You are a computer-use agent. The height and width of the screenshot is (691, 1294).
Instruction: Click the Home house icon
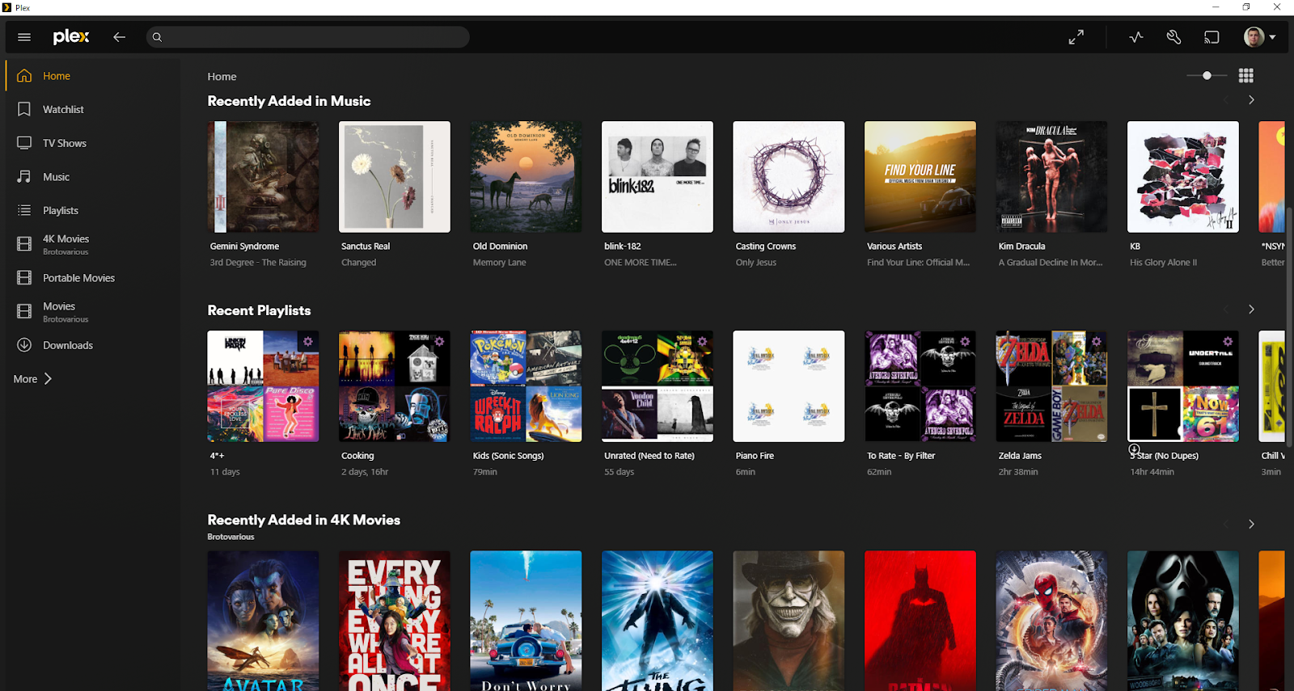pos(24,75)
